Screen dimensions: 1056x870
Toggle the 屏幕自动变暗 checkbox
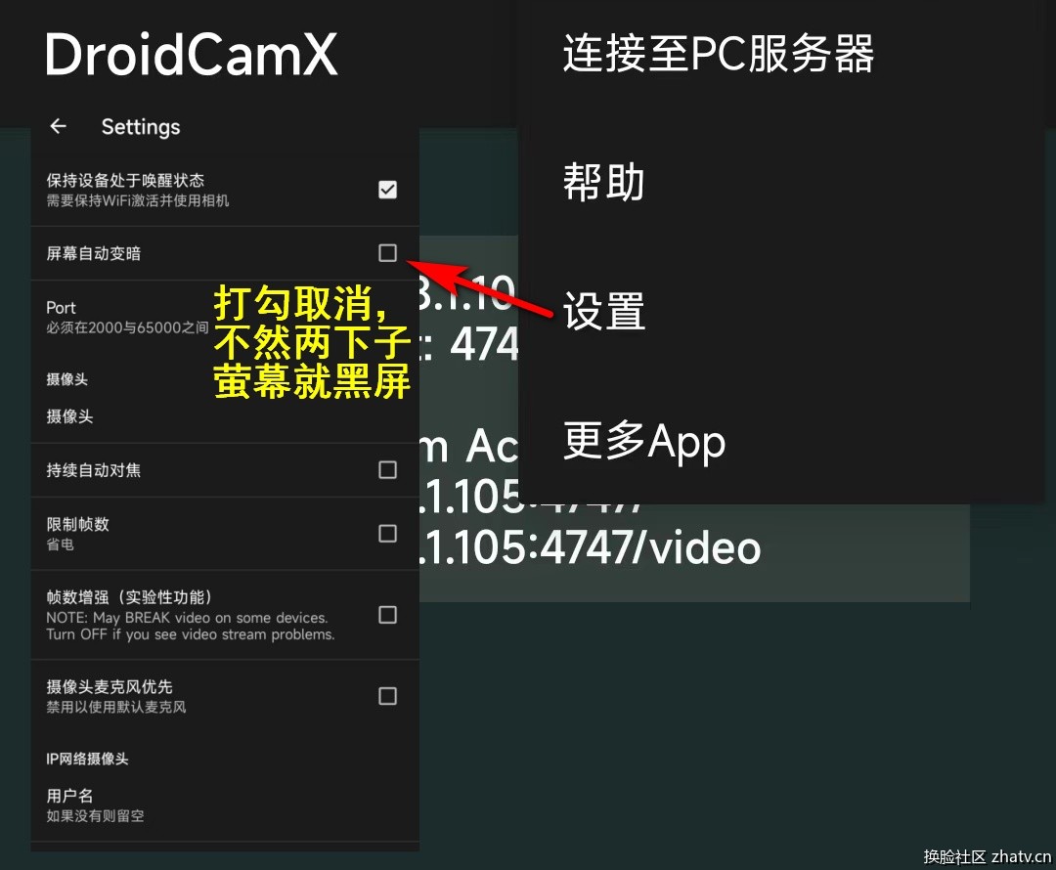[387, 252]
